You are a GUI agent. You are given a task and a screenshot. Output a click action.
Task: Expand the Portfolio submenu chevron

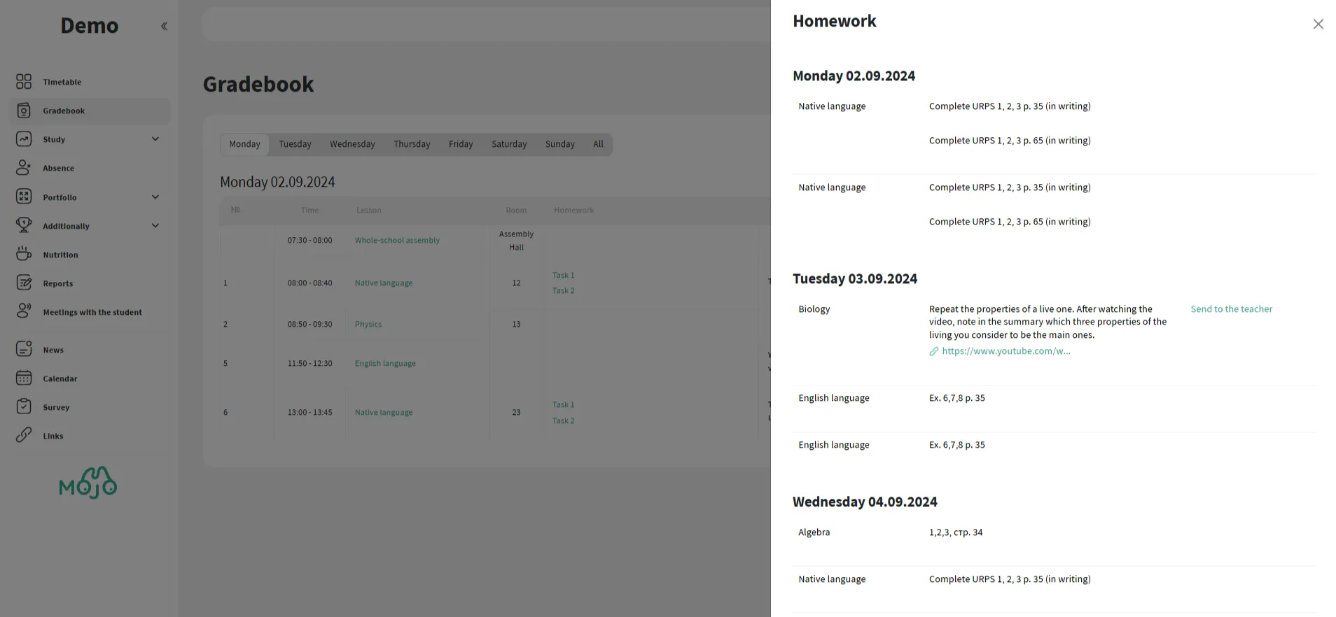pos(155,197)
